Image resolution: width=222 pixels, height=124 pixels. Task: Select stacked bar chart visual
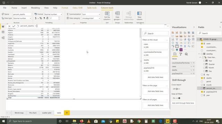coord(173,33)
